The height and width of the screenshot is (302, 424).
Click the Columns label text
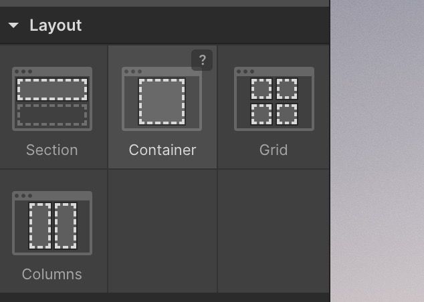click(52, 274)
